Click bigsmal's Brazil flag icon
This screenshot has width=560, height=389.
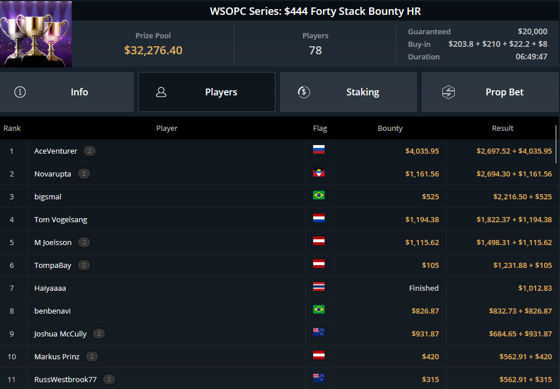click(319, 195)
